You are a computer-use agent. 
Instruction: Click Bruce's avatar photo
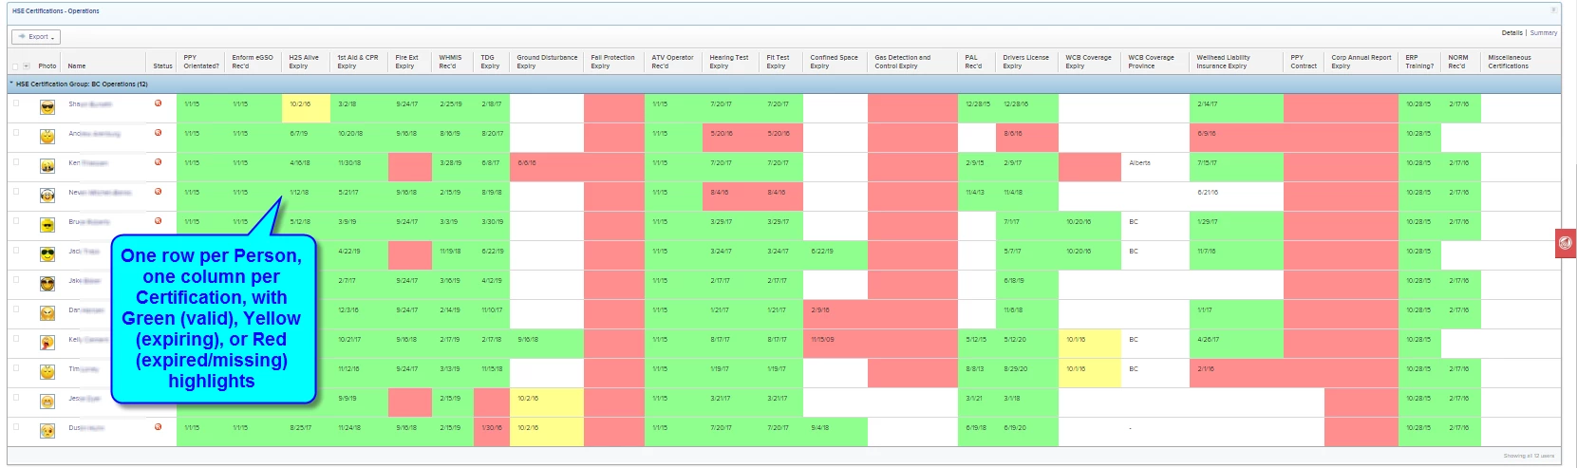click(x=47, y=225)
